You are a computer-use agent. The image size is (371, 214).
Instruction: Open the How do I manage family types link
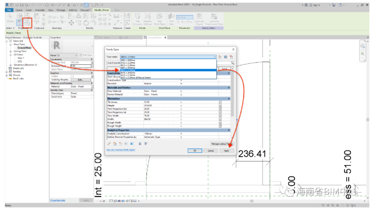(x=121, y=150)
